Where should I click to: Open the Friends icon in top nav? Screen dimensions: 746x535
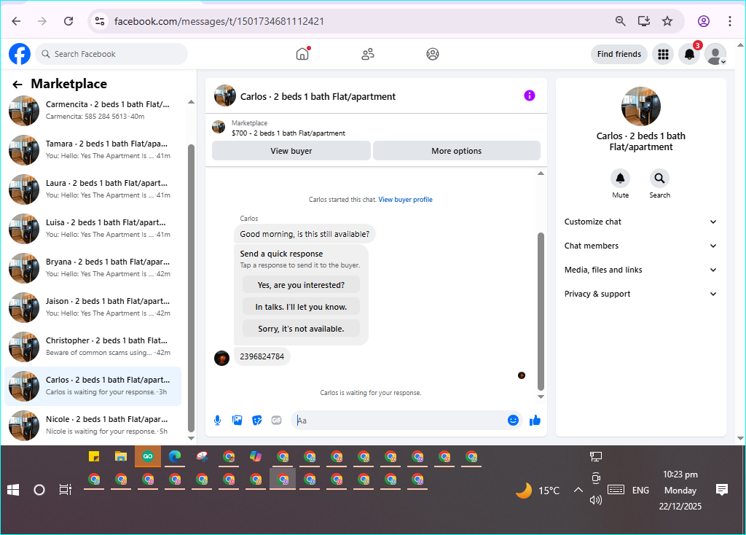click(367, 54)
